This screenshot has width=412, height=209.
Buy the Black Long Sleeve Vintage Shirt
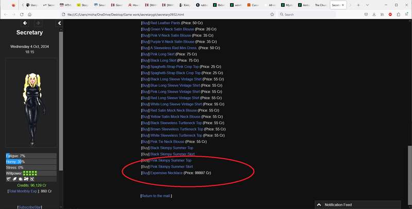(145, 79)
